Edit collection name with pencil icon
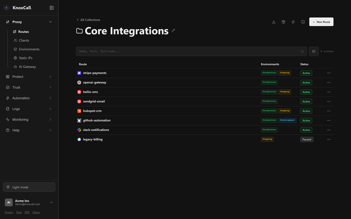351x219 pixels. coord(173,30)
